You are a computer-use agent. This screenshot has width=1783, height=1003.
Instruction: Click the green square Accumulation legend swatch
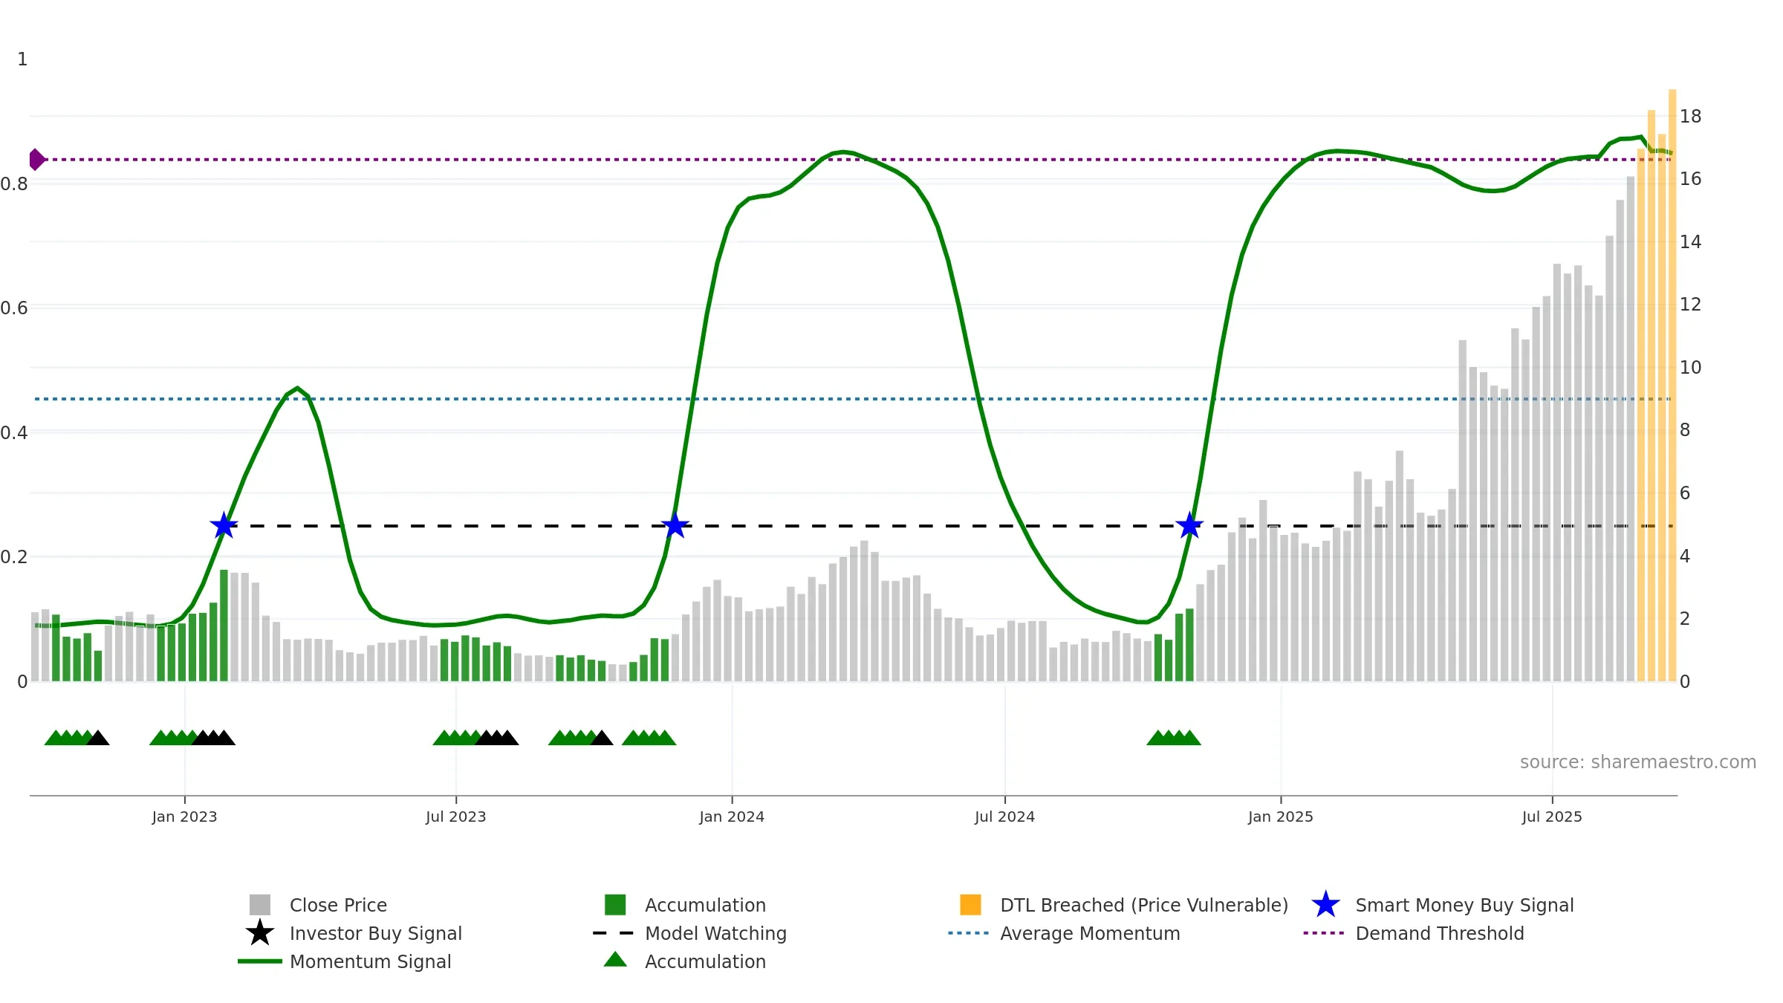pos(615,905)
